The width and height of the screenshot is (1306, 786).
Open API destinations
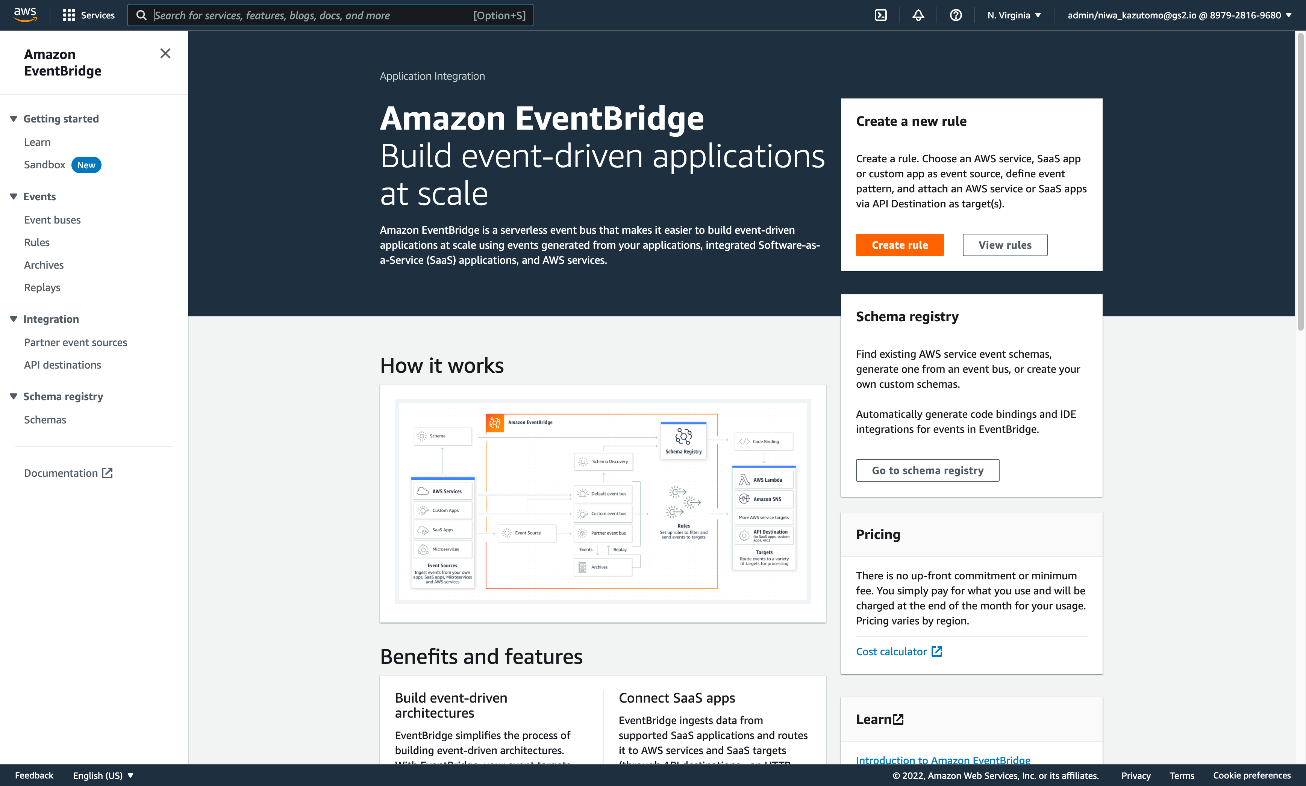coord(62,365)
